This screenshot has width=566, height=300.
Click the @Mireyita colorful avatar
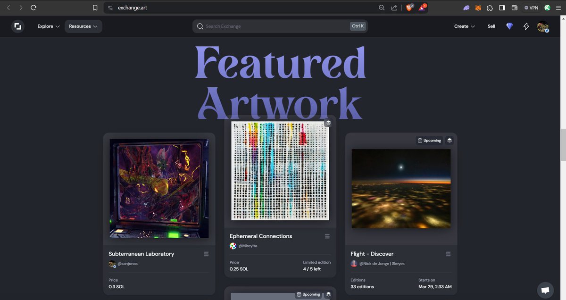coord(233,246)
